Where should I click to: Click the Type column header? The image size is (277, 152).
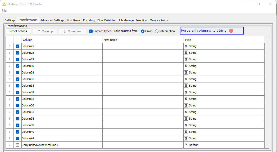224,40
